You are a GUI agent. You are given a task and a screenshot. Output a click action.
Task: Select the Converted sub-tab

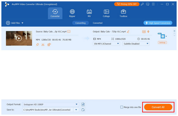pyautogui.click(x=98, y=23)
